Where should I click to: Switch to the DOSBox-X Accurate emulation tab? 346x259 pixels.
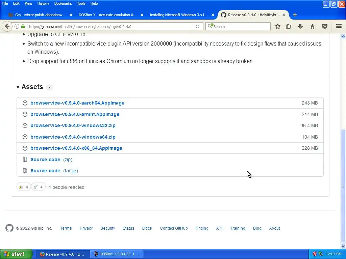[108, 15]
